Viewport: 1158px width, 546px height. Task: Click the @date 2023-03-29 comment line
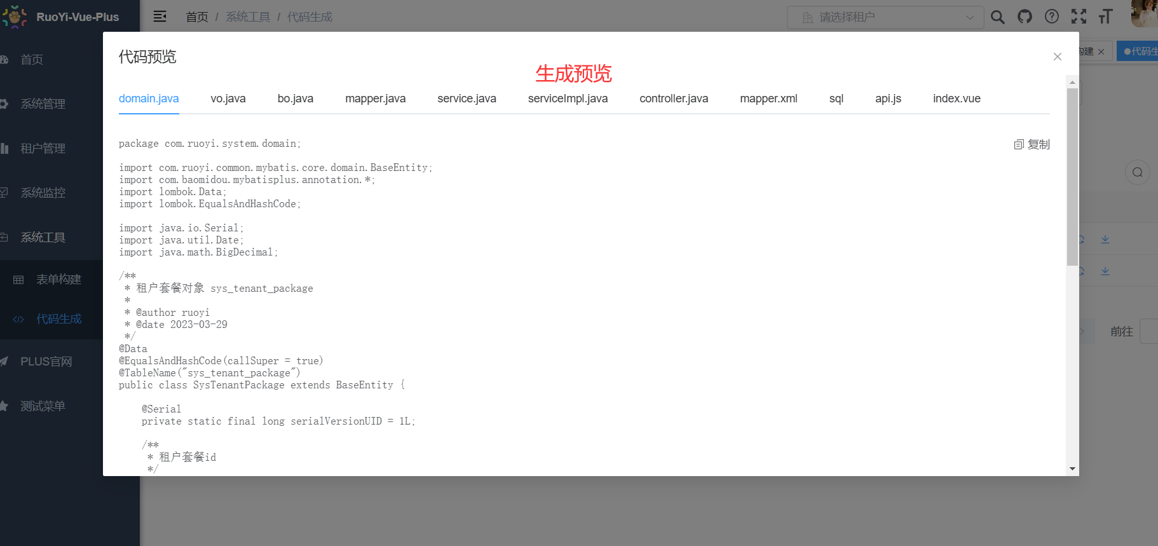click(176, 325)
